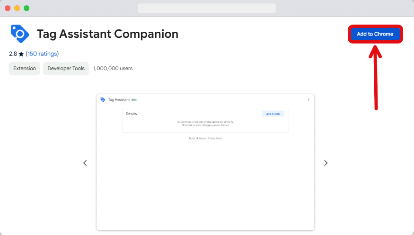
Task: Click the browser address bar
Action: pyautogui.click(x=207, y=8)
